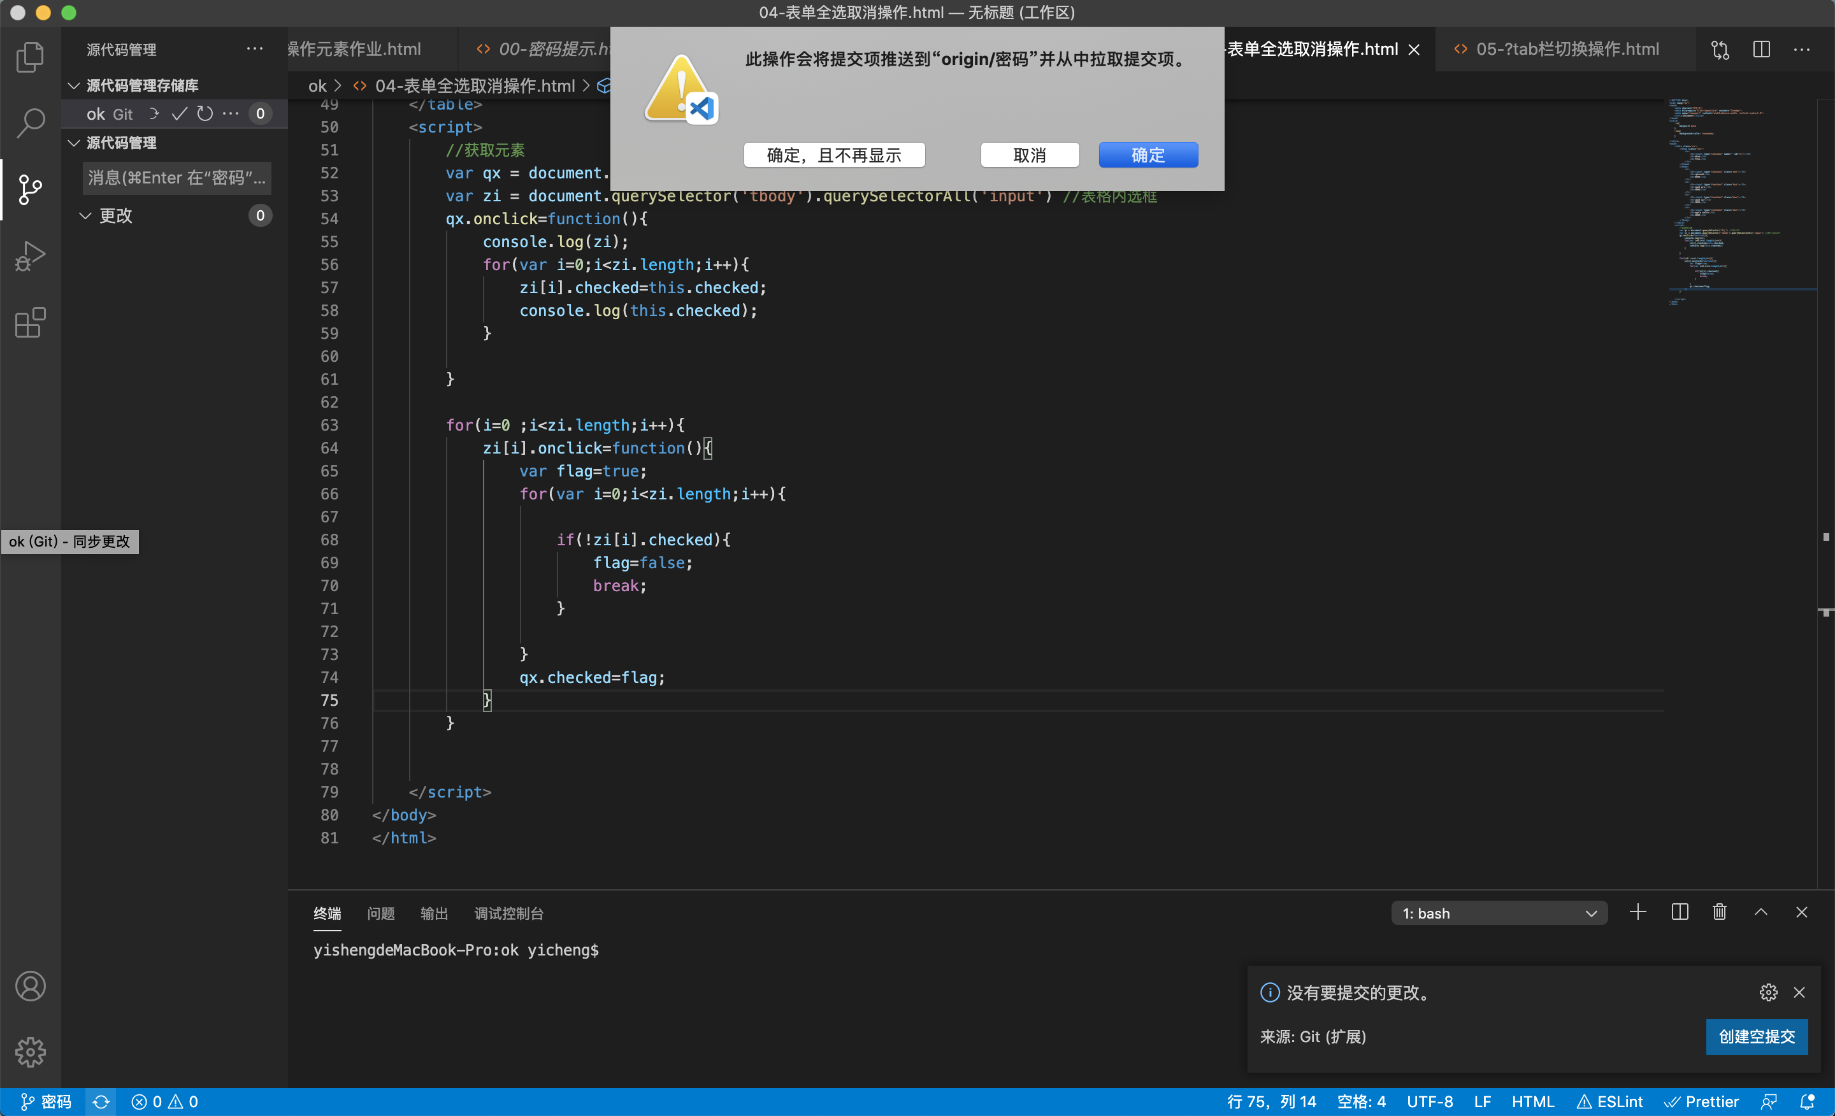Open the Explorer view in activity bar
This screenshot has height=1116, width=1835.
click(30, 57)
